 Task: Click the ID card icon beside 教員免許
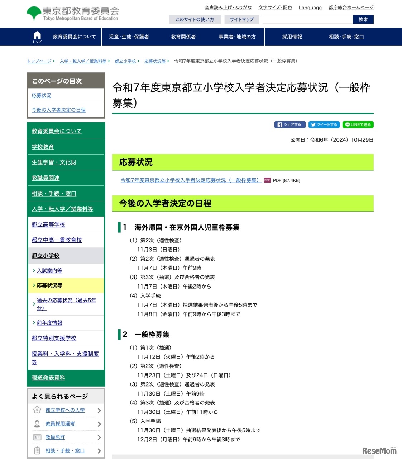coord(37,437)
